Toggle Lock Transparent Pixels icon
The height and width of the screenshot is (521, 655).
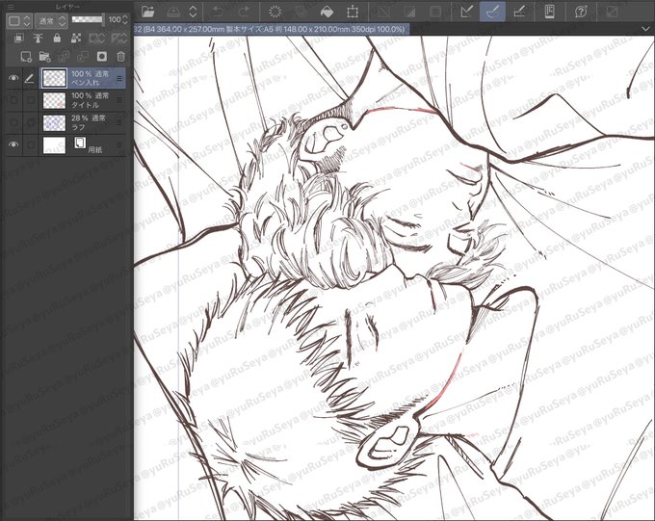click(76, 39)
